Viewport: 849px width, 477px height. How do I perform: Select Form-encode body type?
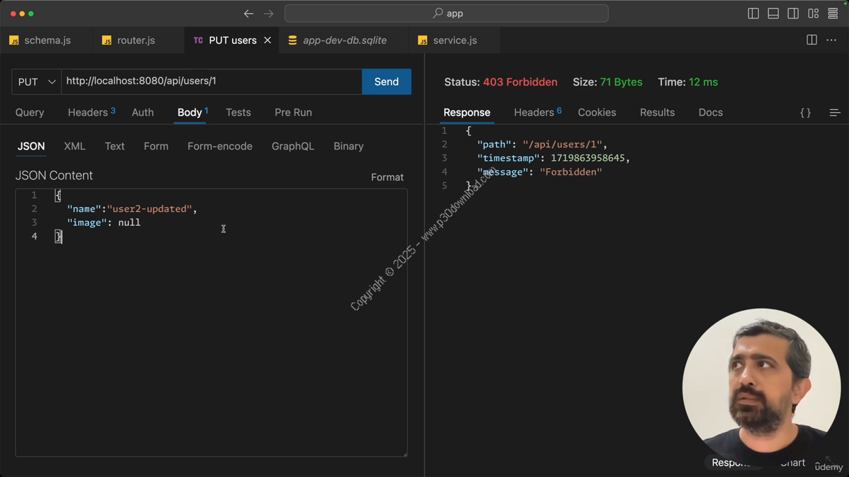pos(220,146)
